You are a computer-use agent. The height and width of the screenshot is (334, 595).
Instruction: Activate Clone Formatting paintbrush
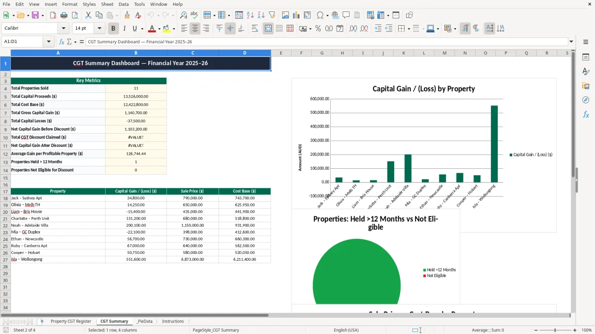point(127,15)
